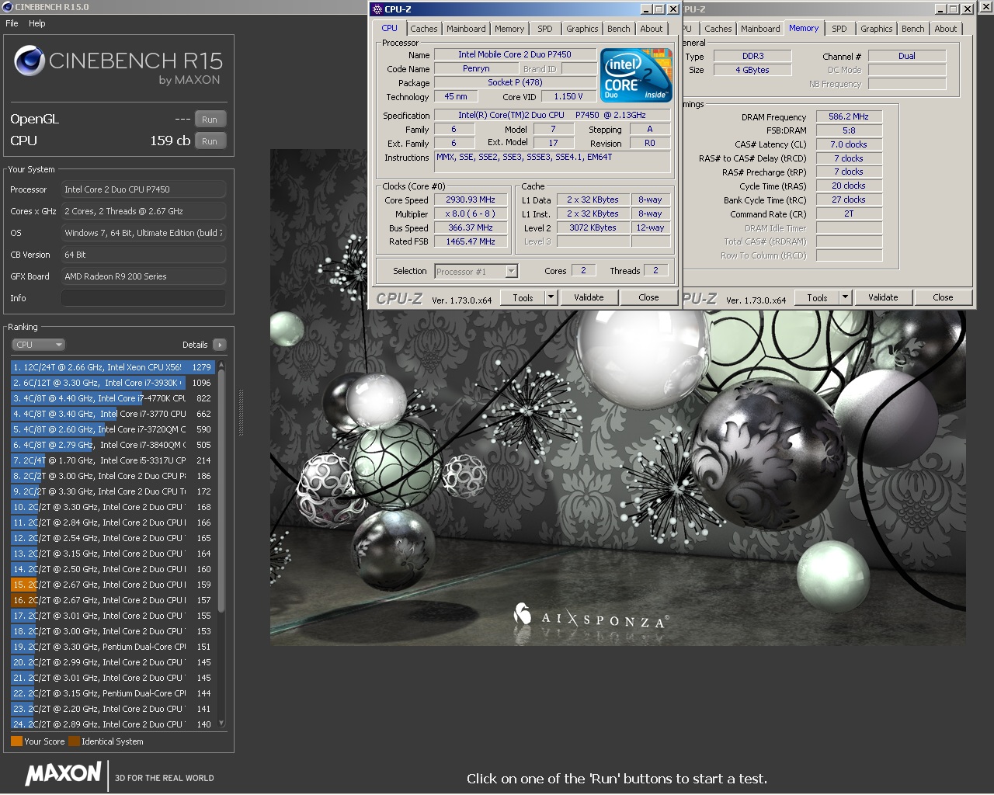
Task: Click the CPU-Z title bar app icon
Action: [x=377, y=9]
